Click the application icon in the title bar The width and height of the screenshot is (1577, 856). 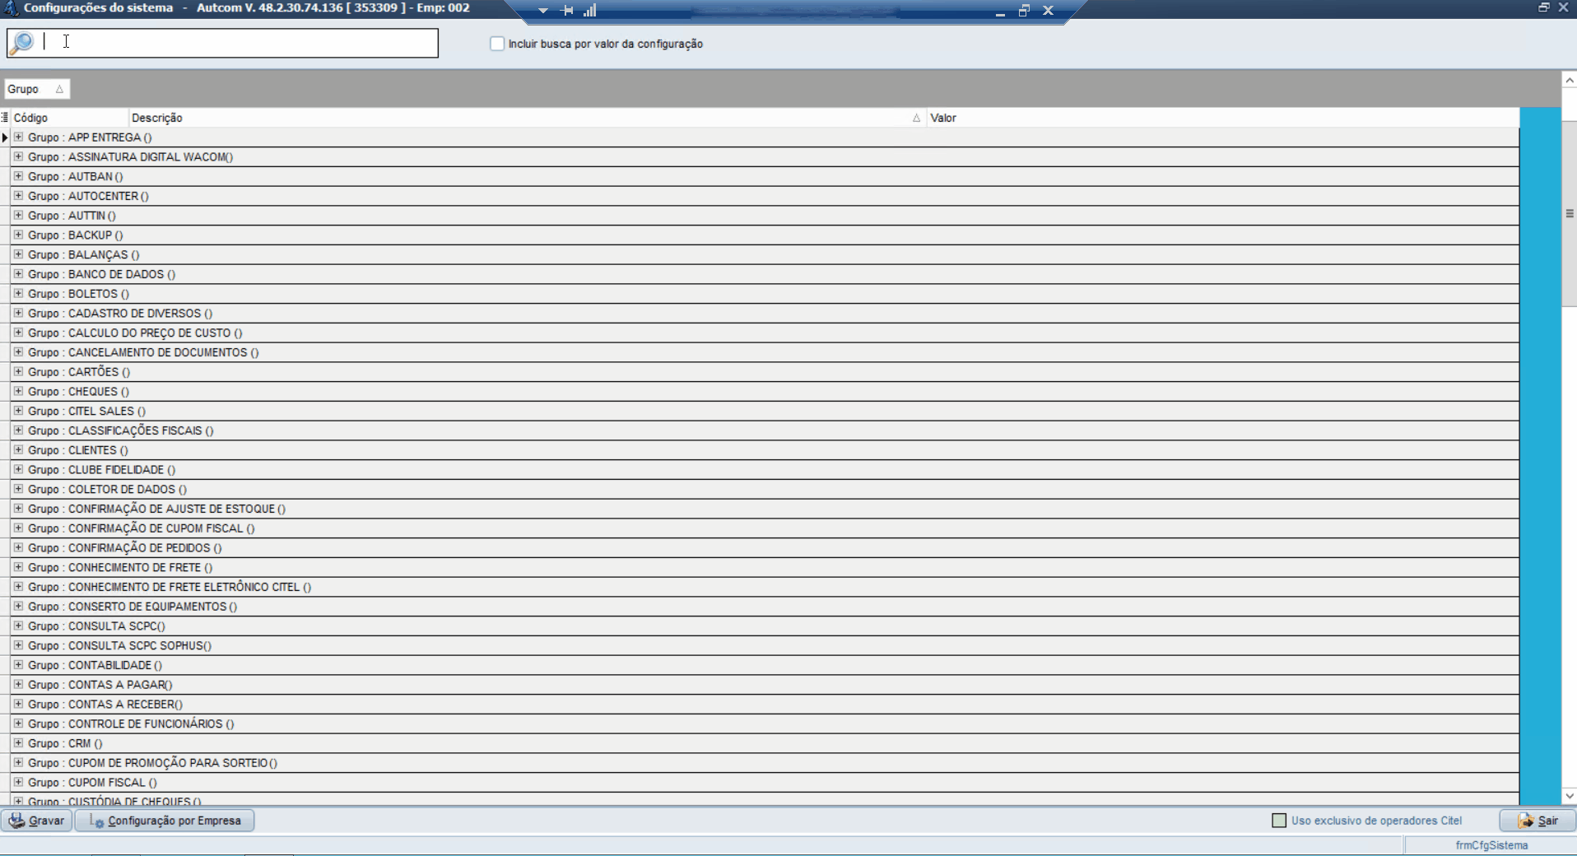pos(10,8)
